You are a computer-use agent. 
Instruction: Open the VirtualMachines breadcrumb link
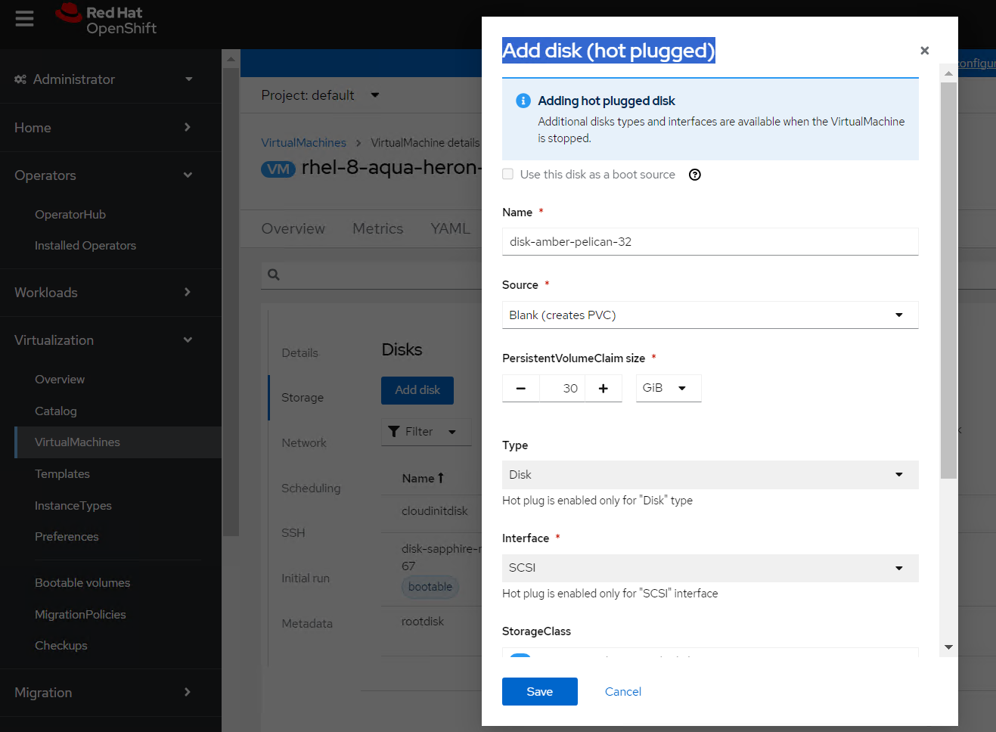click(303, 143)
